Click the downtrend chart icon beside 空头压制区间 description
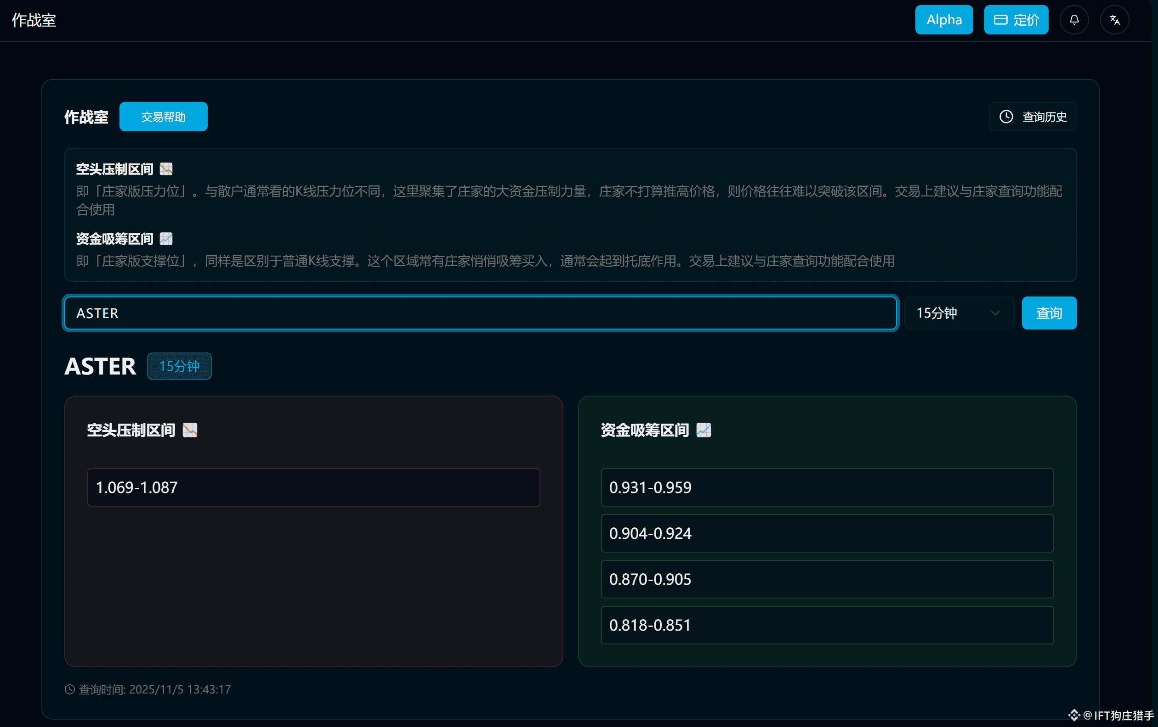The width and height of the screenshot is (1158, 727). tap(166, 169)
